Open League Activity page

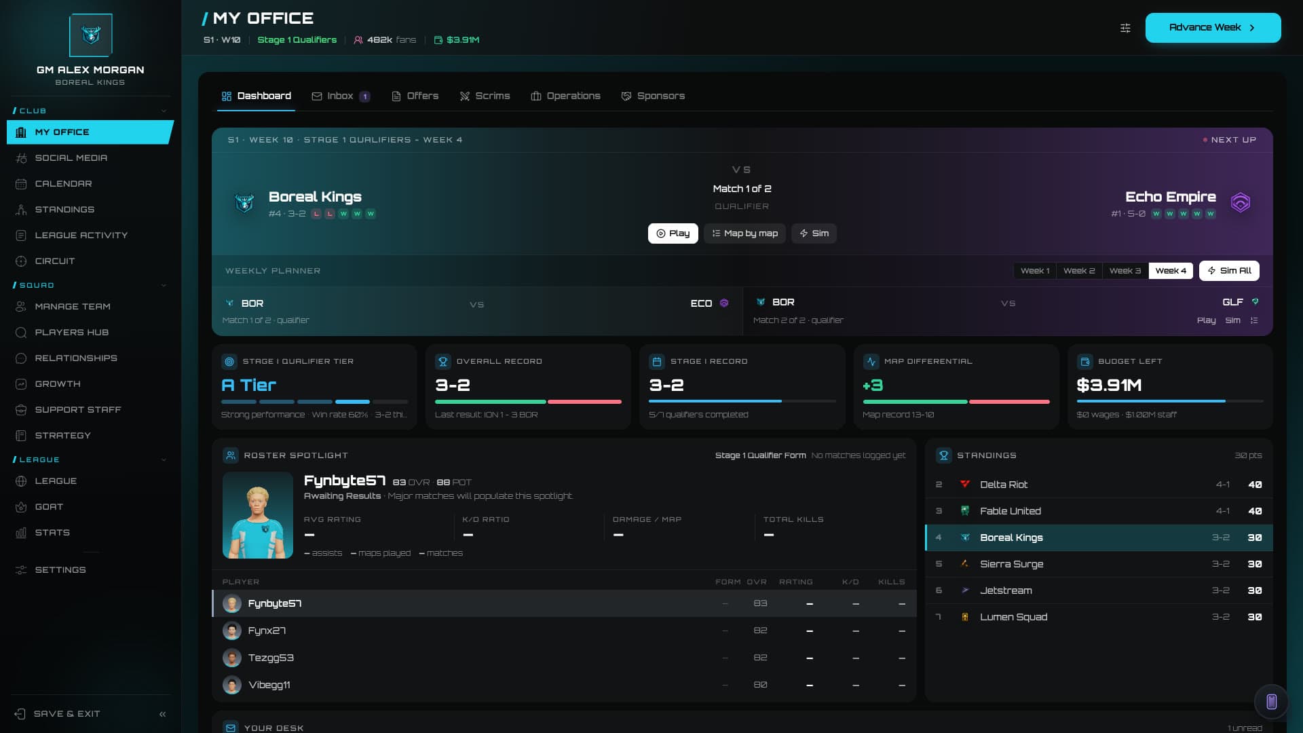[90, 236]
